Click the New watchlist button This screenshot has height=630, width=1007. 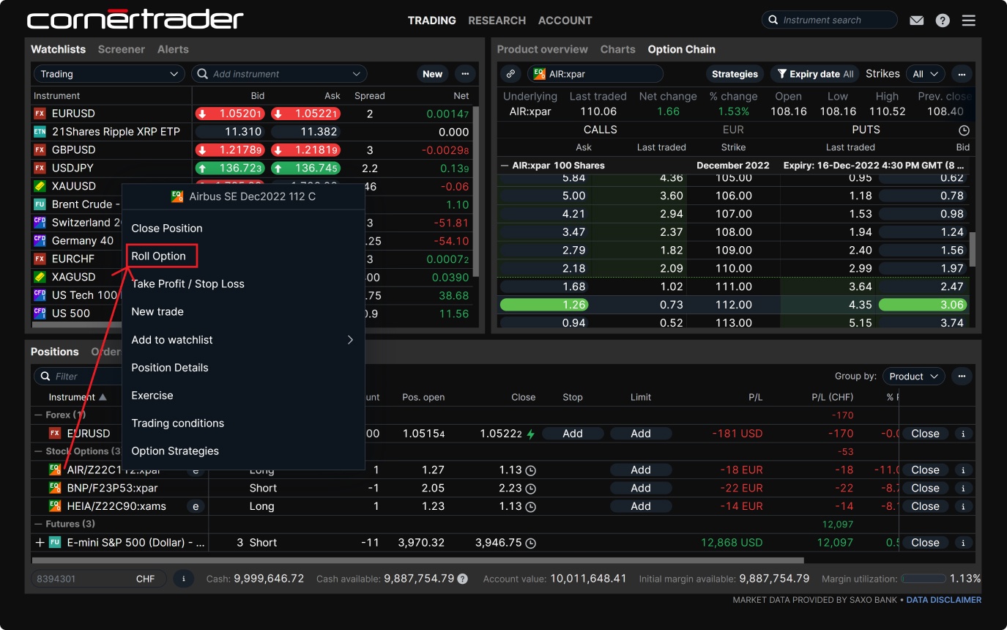433,74
